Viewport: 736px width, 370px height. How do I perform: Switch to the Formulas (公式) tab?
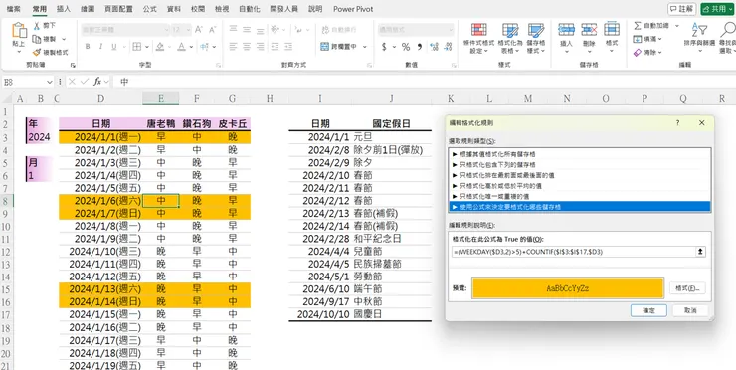point(150,9)
